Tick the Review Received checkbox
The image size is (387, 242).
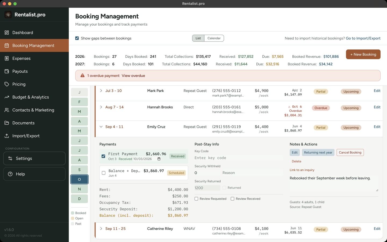point(232,199)
